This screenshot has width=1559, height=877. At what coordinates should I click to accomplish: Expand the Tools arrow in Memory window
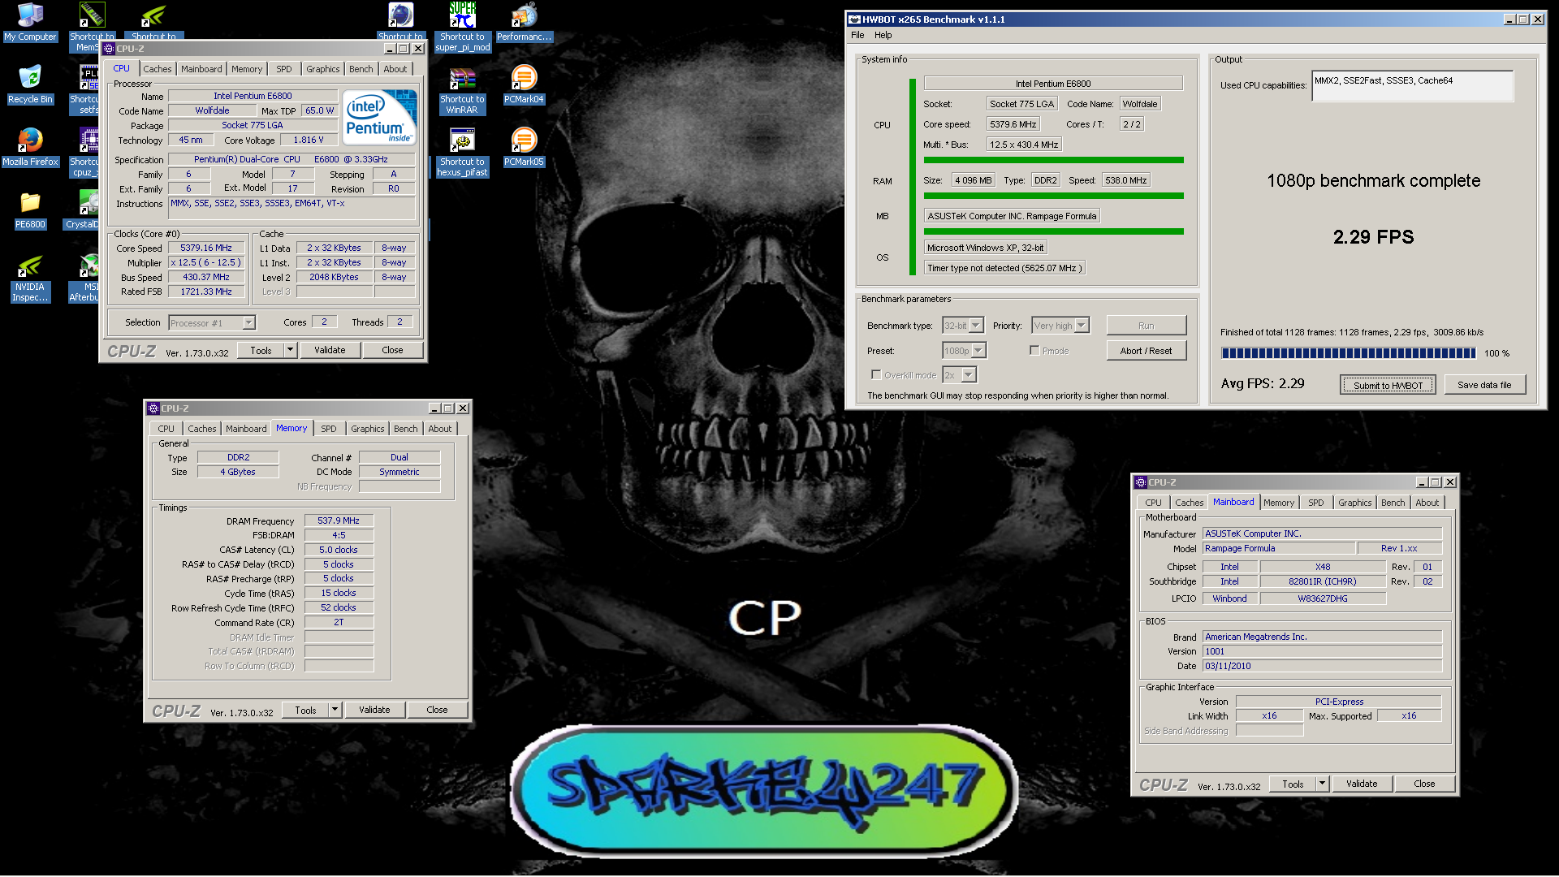pyautogui.click(x=335, y=710)
